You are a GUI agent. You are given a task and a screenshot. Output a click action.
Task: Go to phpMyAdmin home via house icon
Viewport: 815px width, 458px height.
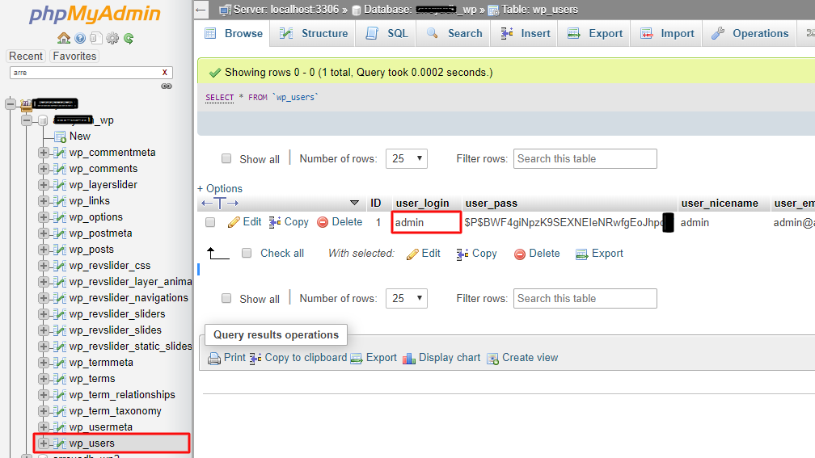[64, 38]
